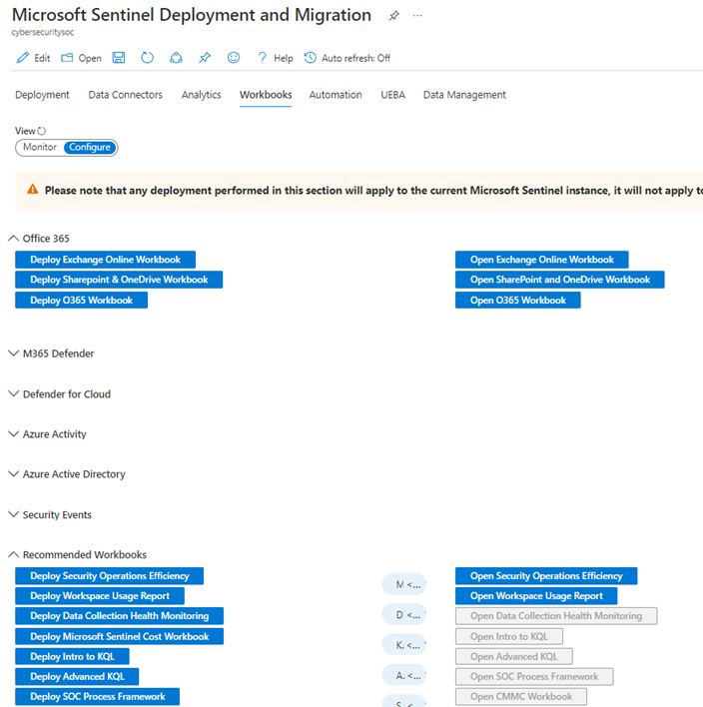Click Deploy SOC Process Framework
Screen dimensions: 703x707
pyautogui.click(x=98, y=697)
